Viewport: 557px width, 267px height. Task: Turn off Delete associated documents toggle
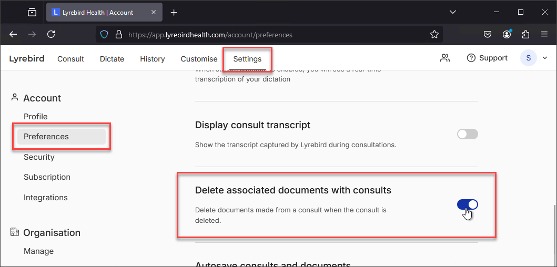point(468,204)
